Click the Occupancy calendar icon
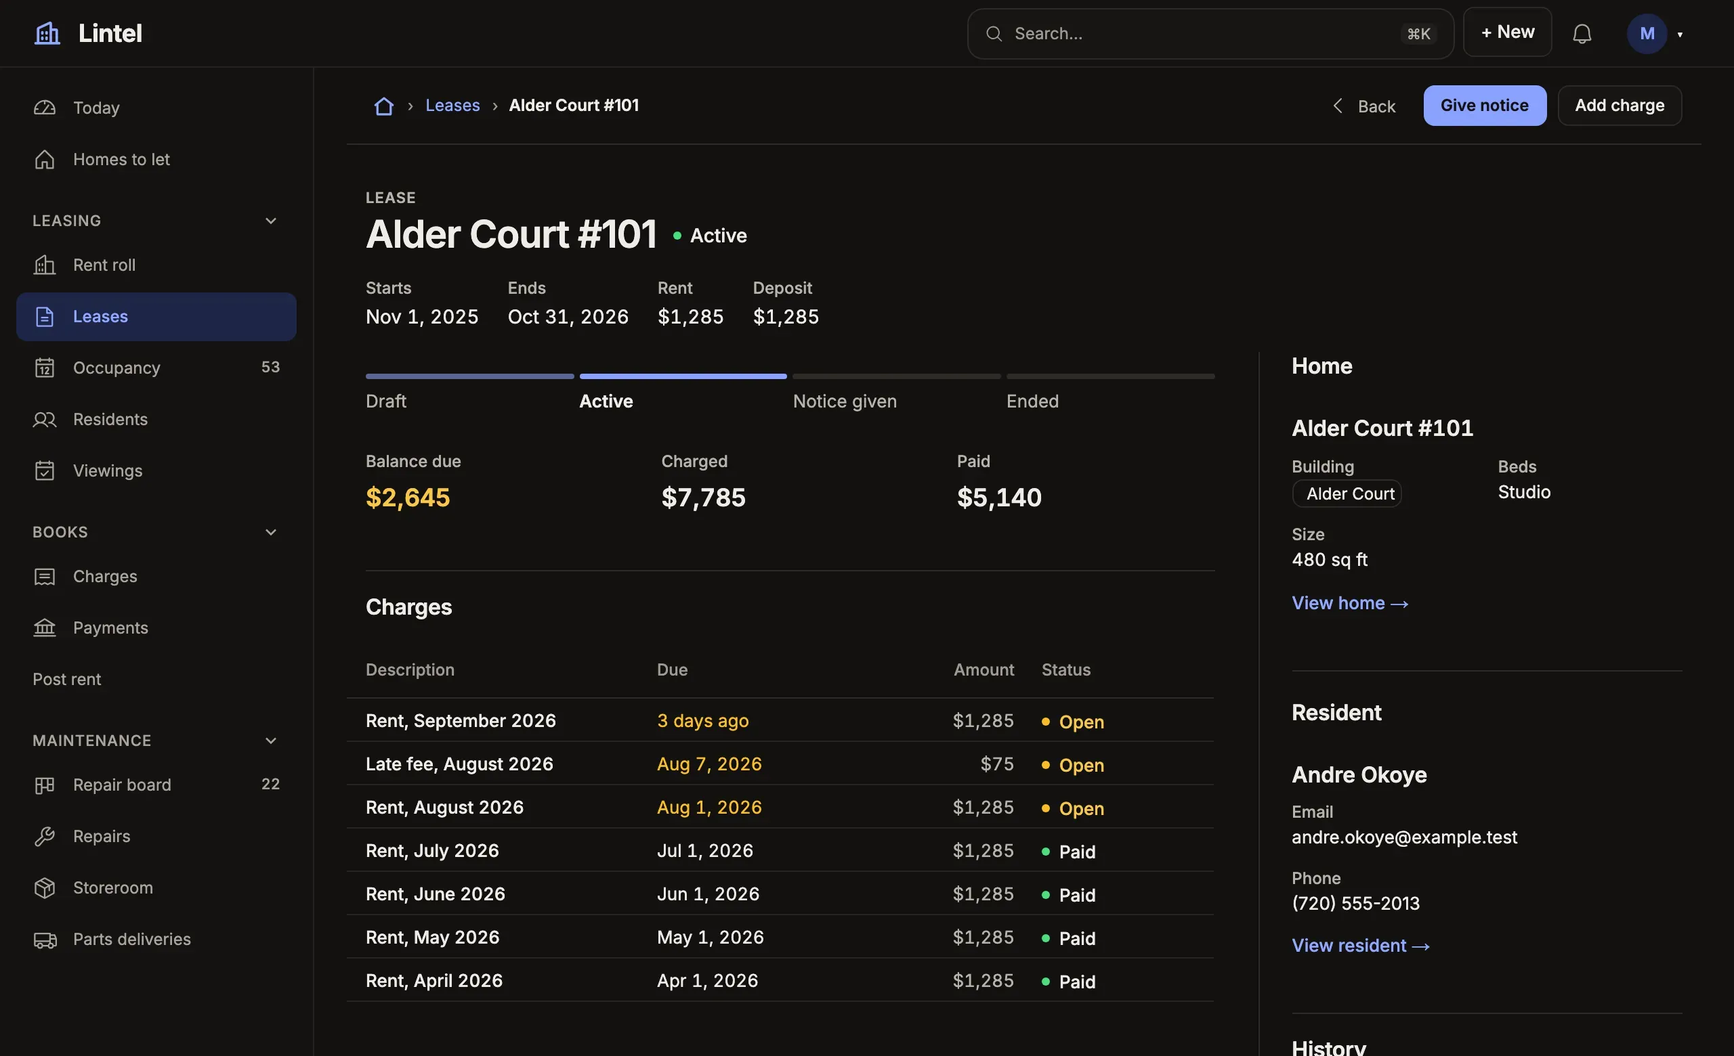 45,368
